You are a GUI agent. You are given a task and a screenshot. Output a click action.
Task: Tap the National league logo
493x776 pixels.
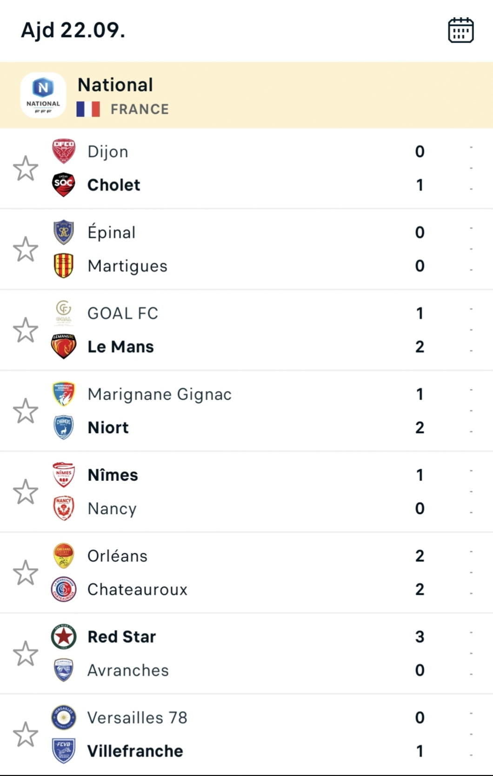click(x=43, y=95)
